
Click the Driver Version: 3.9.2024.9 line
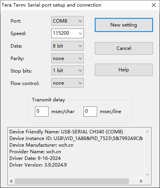click(x=38, y=165)
